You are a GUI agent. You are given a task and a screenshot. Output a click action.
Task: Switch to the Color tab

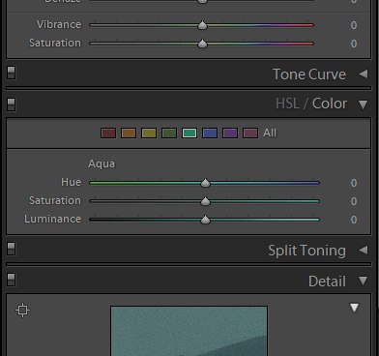coord(330,104)
